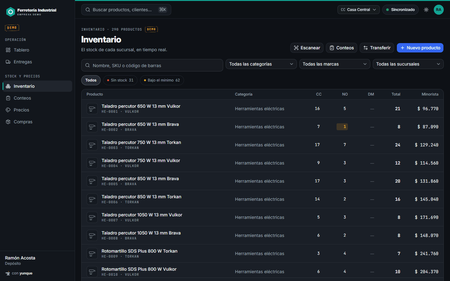Open Compras in the sidebar
The image size is (450, 281).
pos(37,122)
